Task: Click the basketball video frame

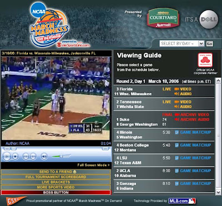Action: (x=56, y=99)
